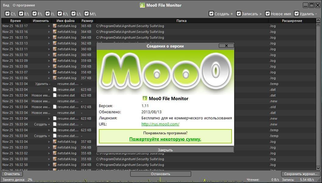
Task: Toggle the M:\ drive checkbox
Action: pos(86,14)
